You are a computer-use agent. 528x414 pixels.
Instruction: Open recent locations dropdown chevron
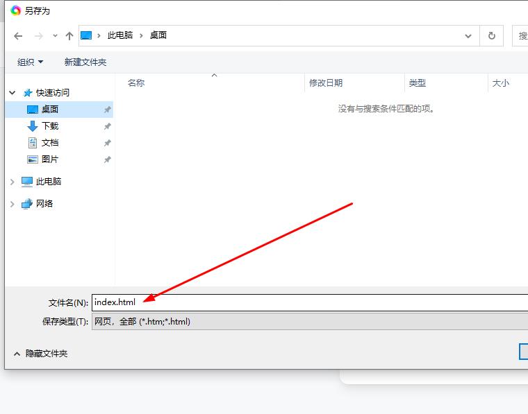(x=55, y=35)
